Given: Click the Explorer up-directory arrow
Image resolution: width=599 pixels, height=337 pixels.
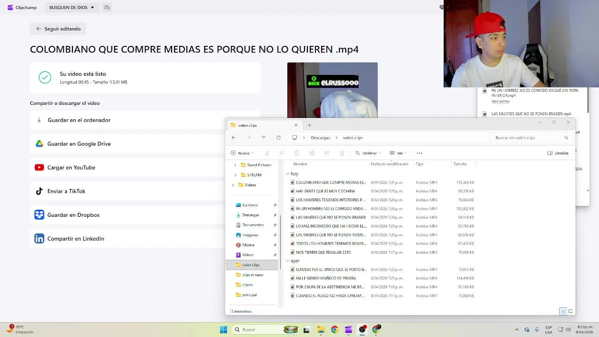Looking at the screenshot, I should [x=263, y=138].
